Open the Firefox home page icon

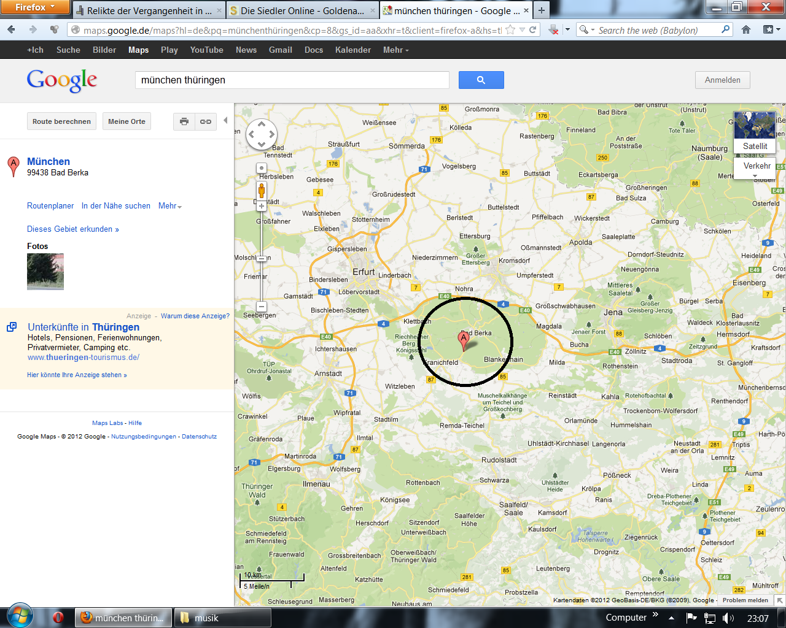(746, 29)
